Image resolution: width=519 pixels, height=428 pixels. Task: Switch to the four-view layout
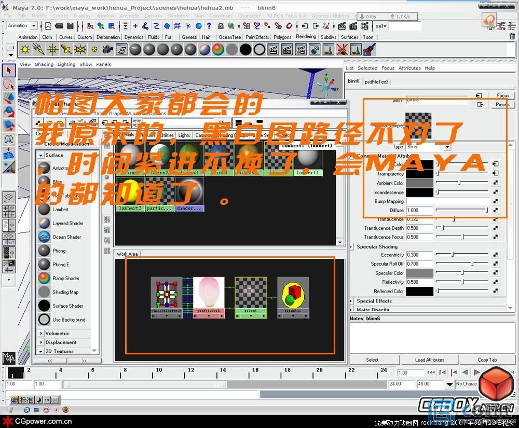click(9, 211)
